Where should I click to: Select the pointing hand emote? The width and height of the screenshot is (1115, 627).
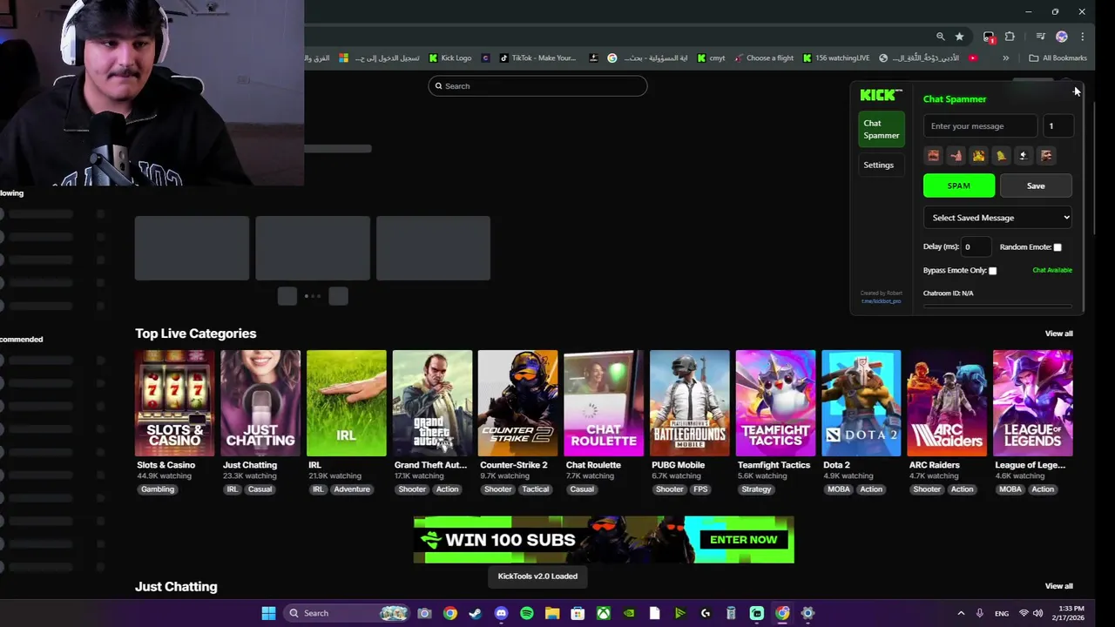pyautogui.click(x=956, y=156)
